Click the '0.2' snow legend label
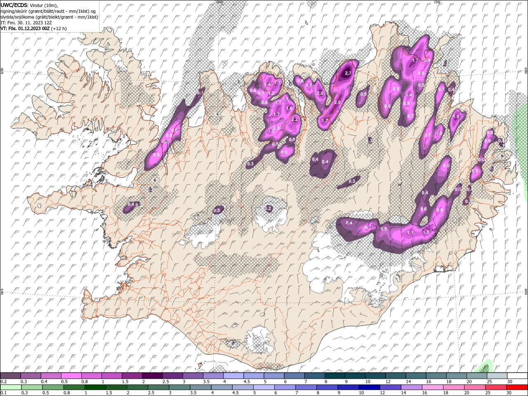Viewport: 528px width, 396px height. pos(3,382)
